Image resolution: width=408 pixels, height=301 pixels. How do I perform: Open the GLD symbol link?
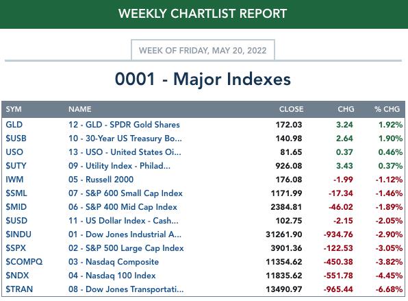point(14,125)
